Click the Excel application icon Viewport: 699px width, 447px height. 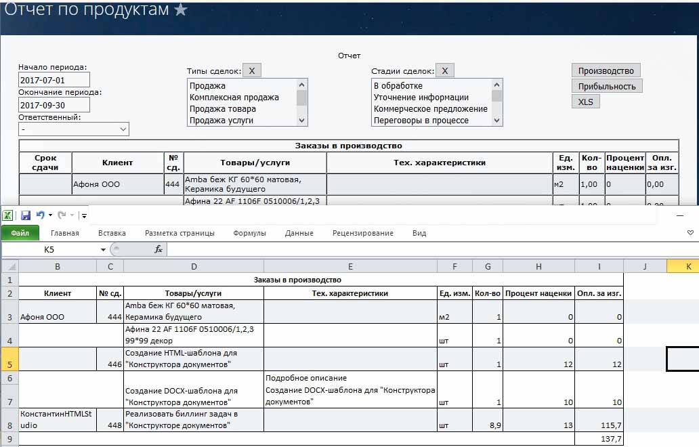click(x=7, y=215)
